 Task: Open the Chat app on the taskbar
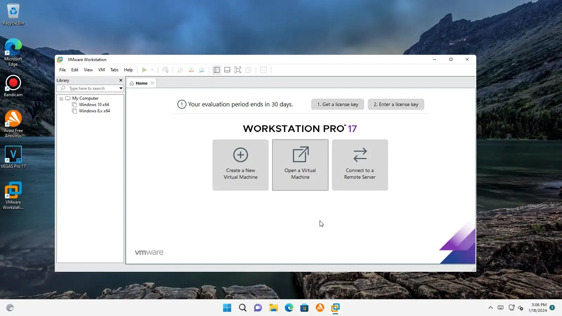pyautogui.click(x=258, y=308)
